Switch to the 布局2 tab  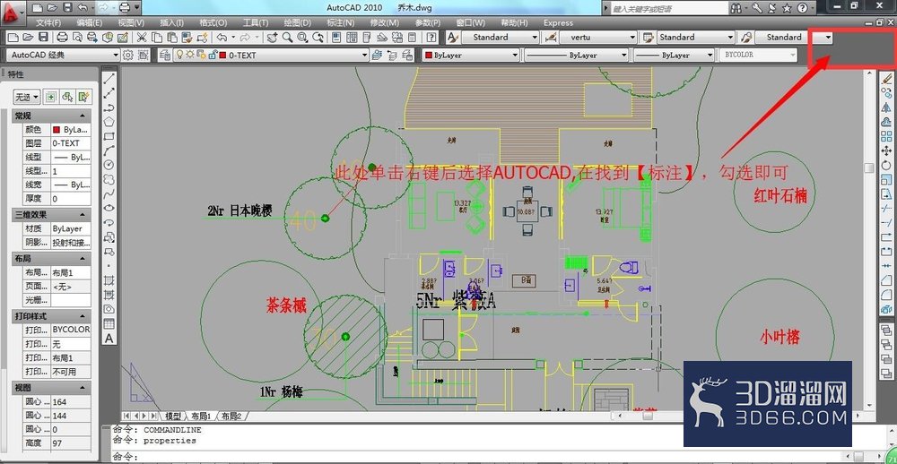231,416
